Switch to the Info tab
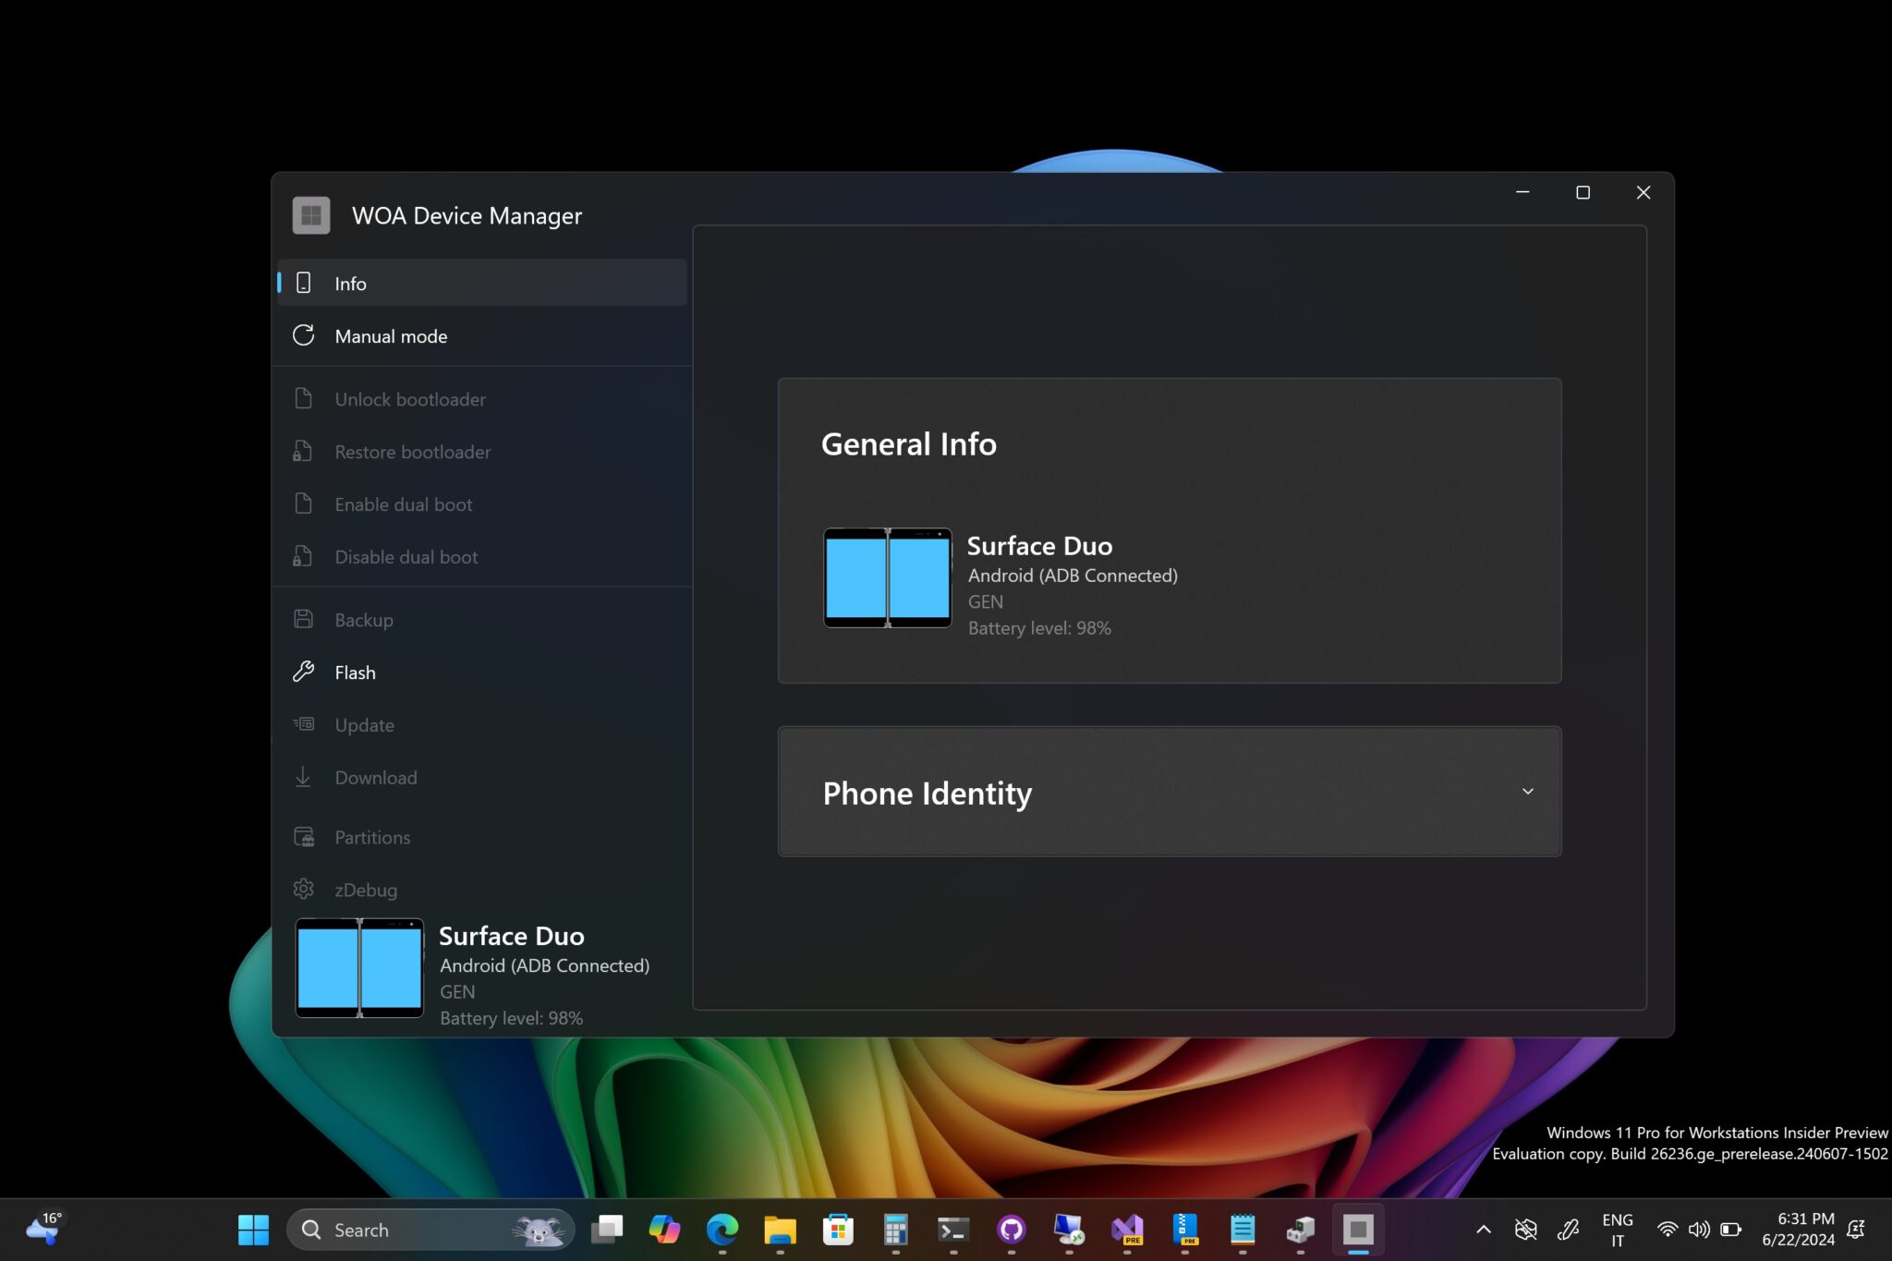The image size is (1892, 1261). click(x=351, y=283)
